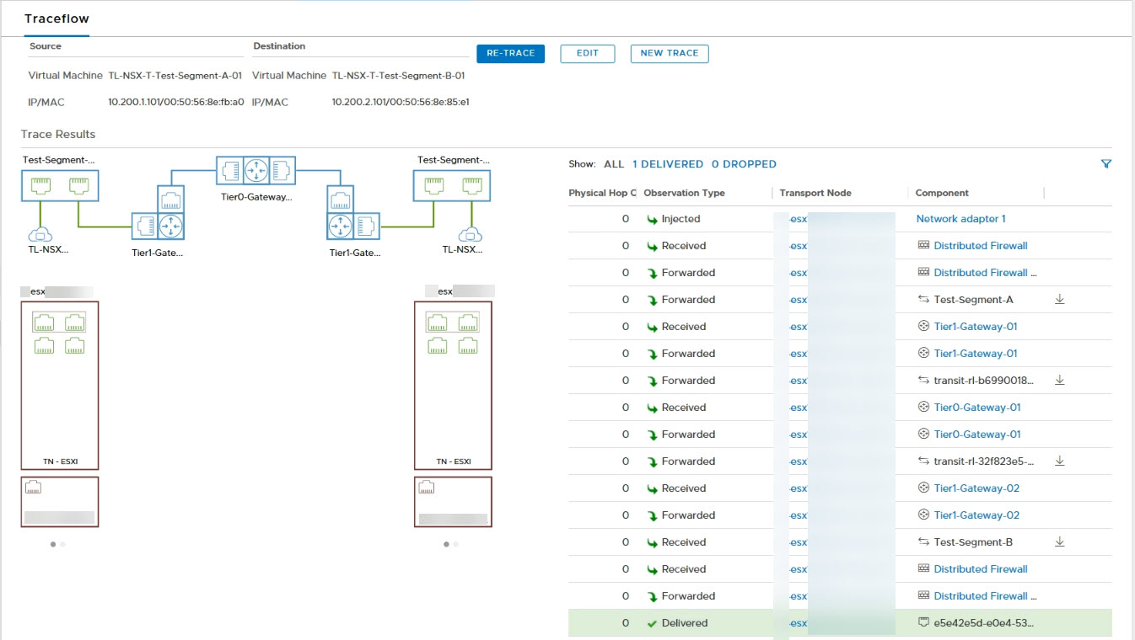The width and height of the screenshot is (1135, 640).
Task: Filter to 1 DELIVERED observations
Action: (667, 164)
